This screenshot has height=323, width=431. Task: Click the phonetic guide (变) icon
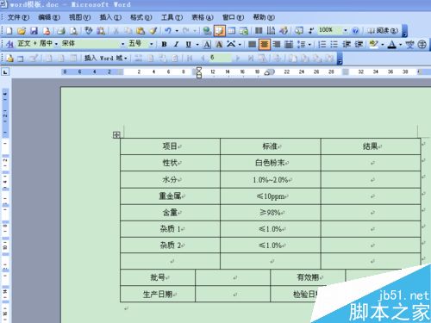coord(409,44)
